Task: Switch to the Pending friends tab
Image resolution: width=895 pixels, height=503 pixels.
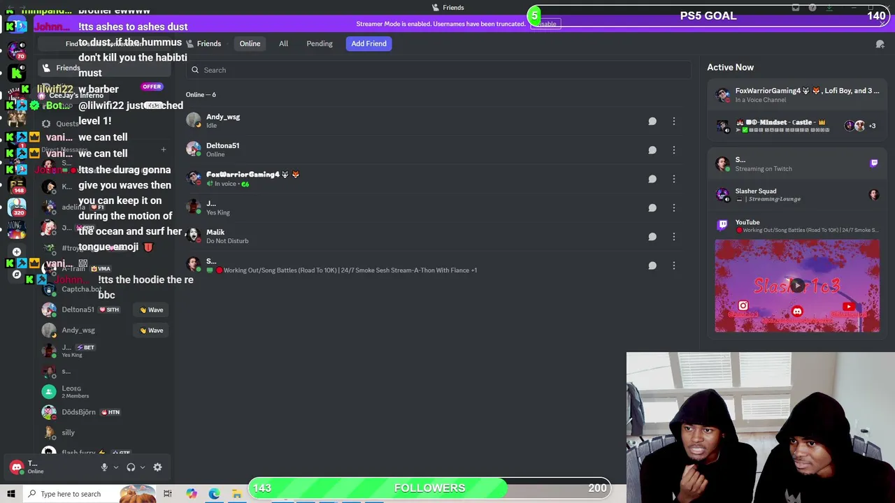Action: 320,43
